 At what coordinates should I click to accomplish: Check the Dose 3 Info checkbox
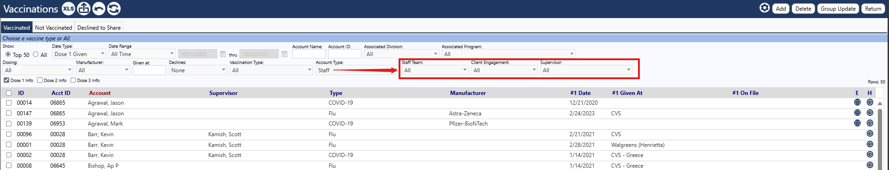click(73, 80)
